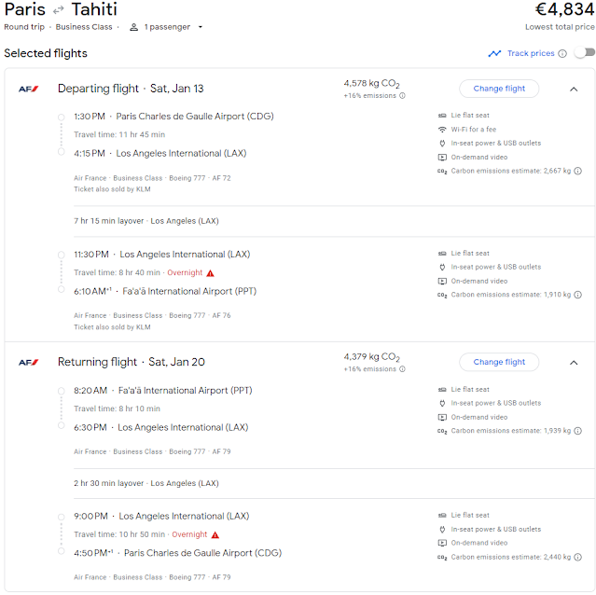Click the Track prices graph icon
The image size is (596, 595).
pos(494,53)
